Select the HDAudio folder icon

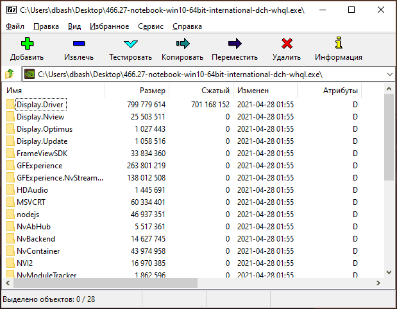[10, 190]
